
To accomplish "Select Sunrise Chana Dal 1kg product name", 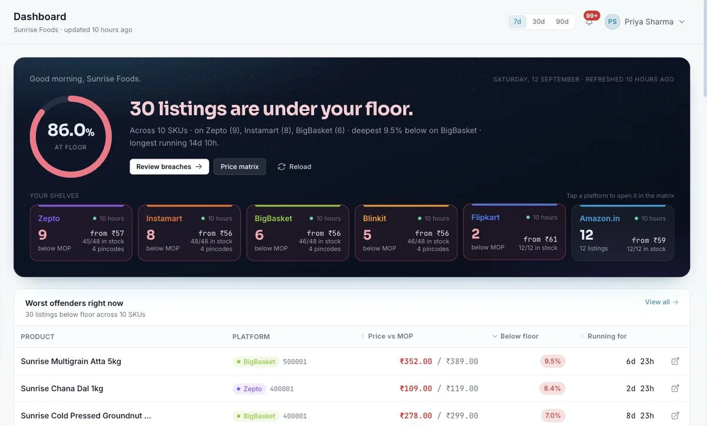I will (62, 388).
